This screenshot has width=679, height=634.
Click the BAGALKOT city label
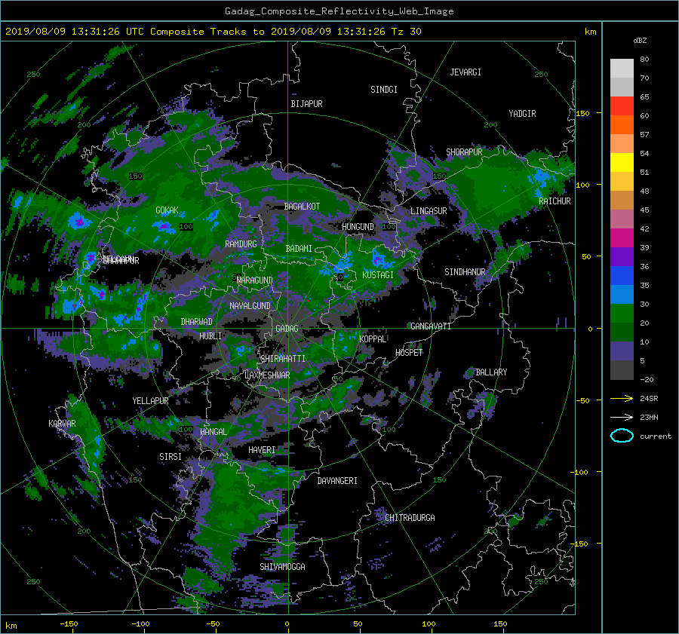[x=302, y=207]
